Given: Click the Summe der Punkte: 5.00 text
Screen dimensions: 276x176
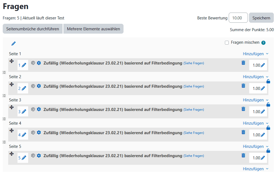Looking at the screenshot, I should [x=252, y=30].
